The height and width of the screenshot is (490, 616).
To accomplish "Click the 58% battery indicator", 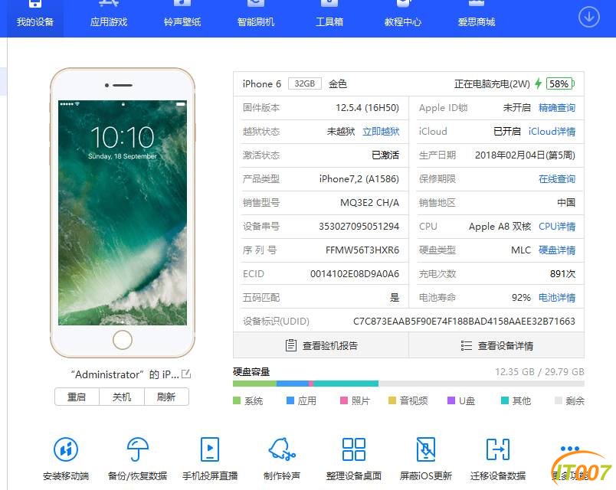I will point(560,83).
